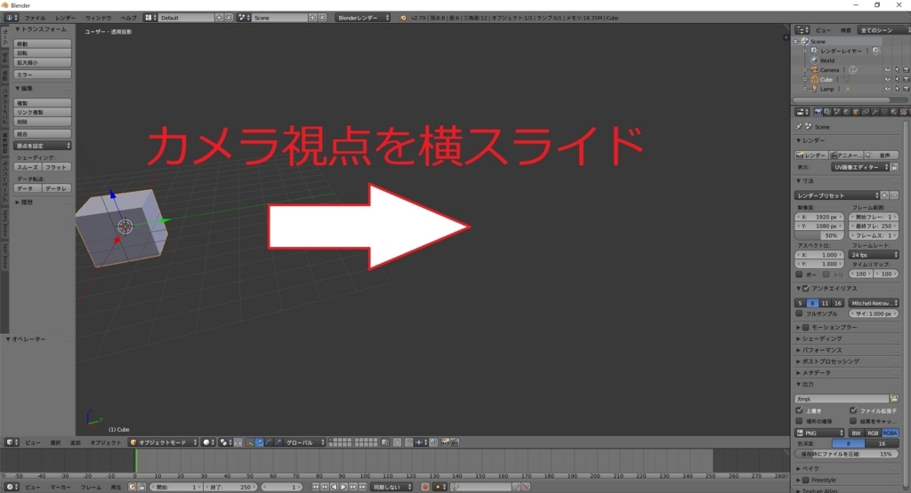Screen dimensions: 911x493
Task: Open the PNG file format dropdown
Action: pyautogui.click(x=819, y=433)
